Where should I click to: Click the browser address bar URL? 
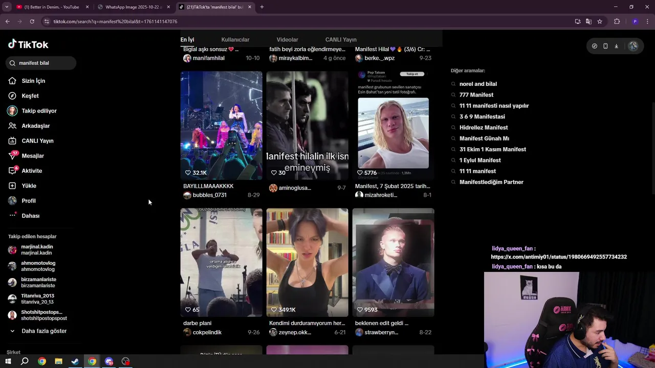tap(115, 21)
